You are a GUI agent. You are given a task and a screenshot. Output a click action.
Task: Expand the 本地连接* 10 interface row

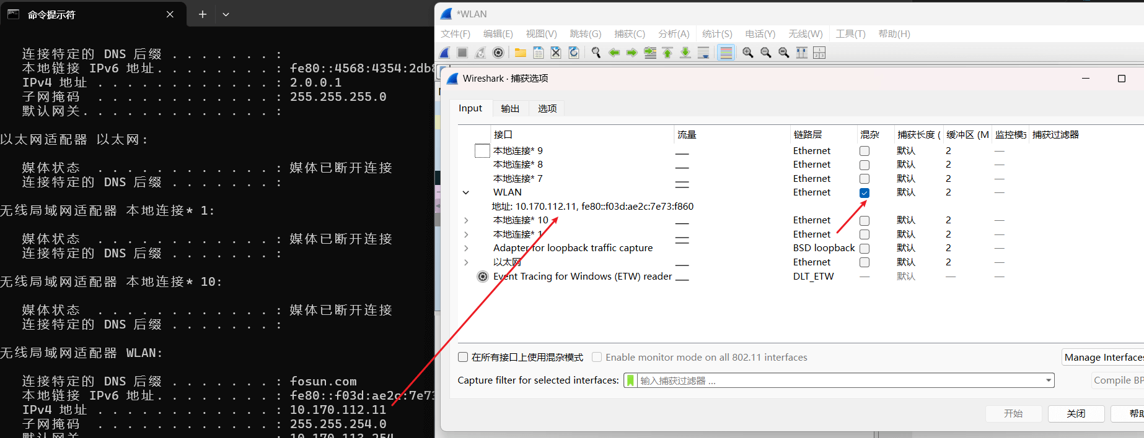pyautogui.click(x=466, y=220)
